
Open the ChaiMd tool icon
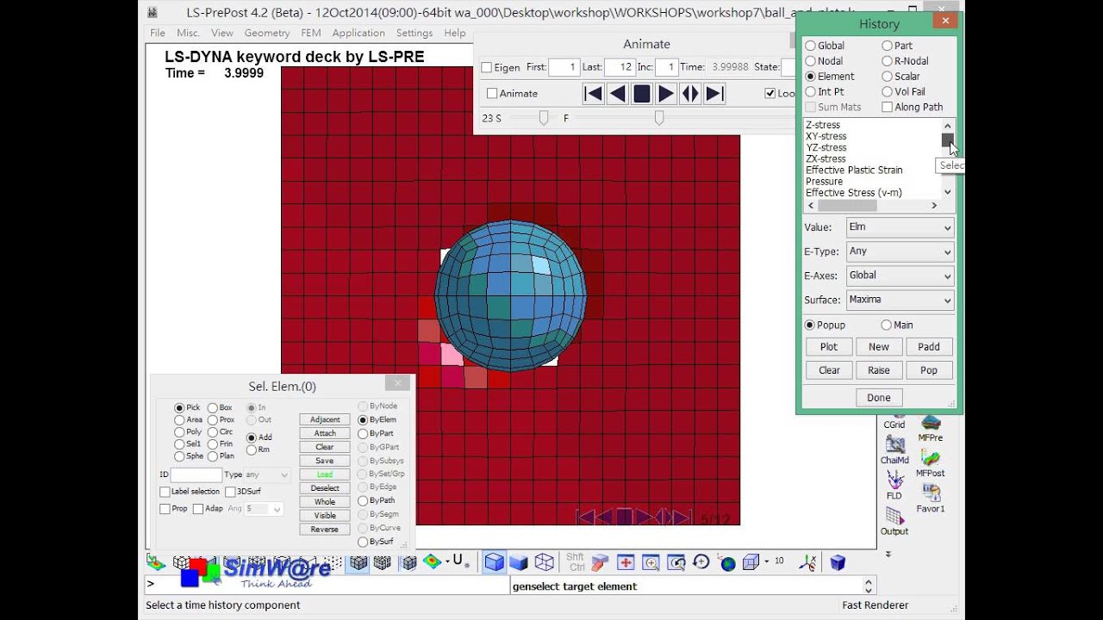coord(894,449)
